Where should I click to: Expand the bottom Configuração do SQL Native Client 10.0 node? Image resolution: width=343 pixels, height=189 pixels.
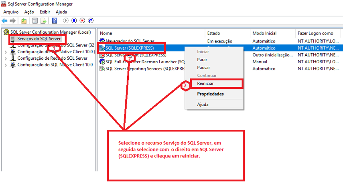tap(6, 65)
